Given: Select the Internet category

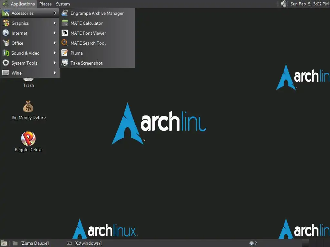Looking at the screenshot, I should click(30, 33).
